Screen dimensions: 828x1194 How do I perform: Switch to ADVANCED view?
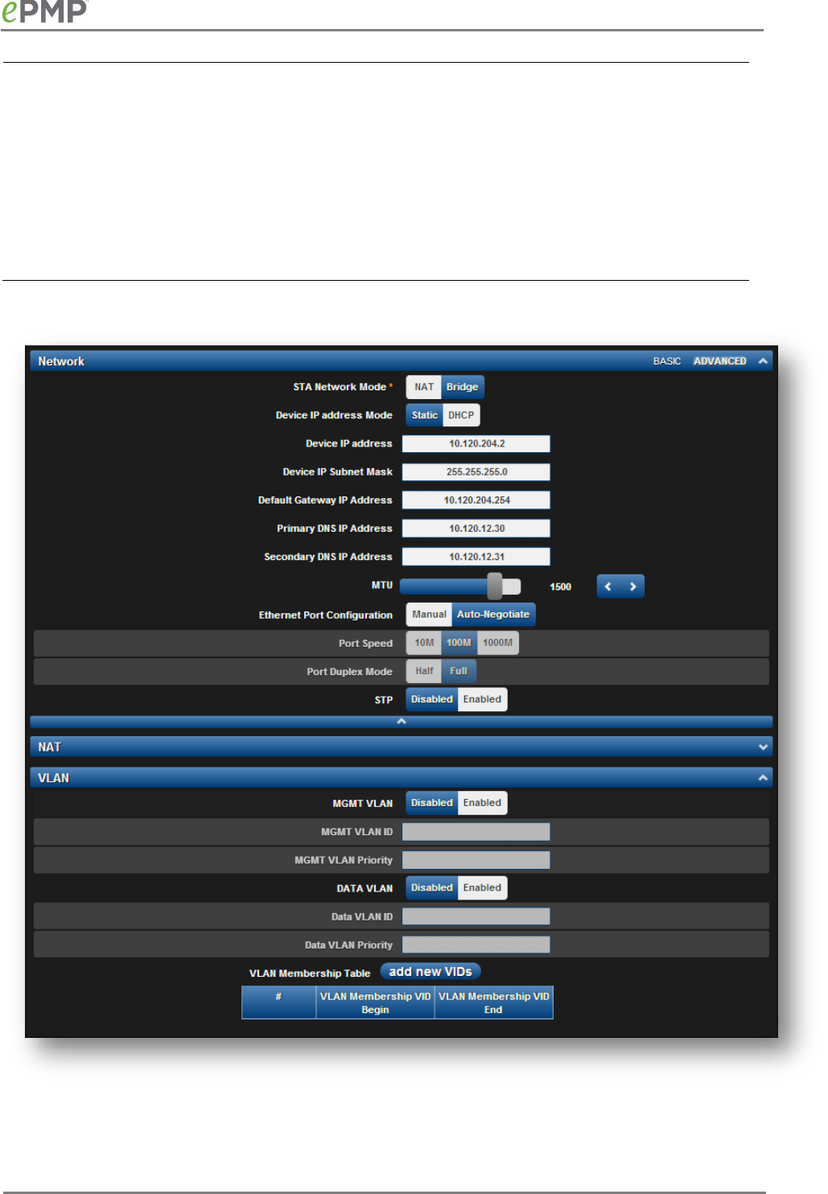click(x=720, y=361)
